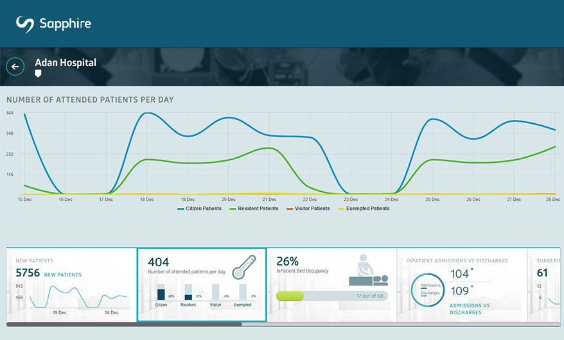Click the 25 Dec label on the chart axis
This screenshot has width=564, height=340.
tap(432, 200)
